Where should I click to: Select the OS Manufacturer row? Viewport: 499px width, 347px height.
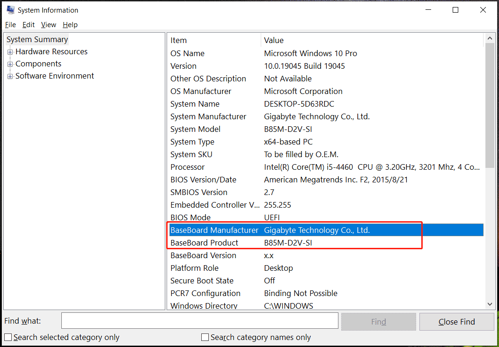pos(326,91)
